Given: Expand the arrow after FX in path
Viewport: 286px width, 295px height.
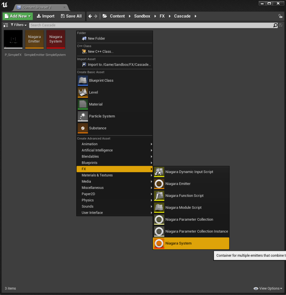Looking at the screenshot, I should (170, 16).
